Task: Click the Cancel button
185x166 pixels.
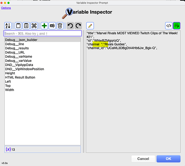Action: click(x=143, y=159)
